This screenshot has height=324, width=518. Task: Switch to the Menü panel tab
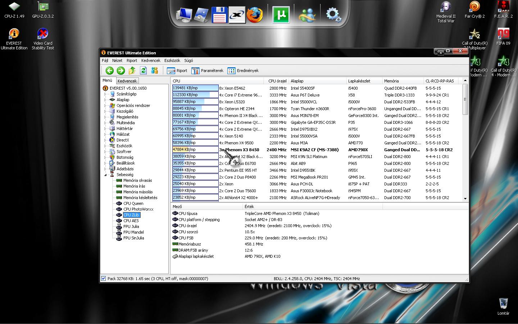click(x=108, y=81)
